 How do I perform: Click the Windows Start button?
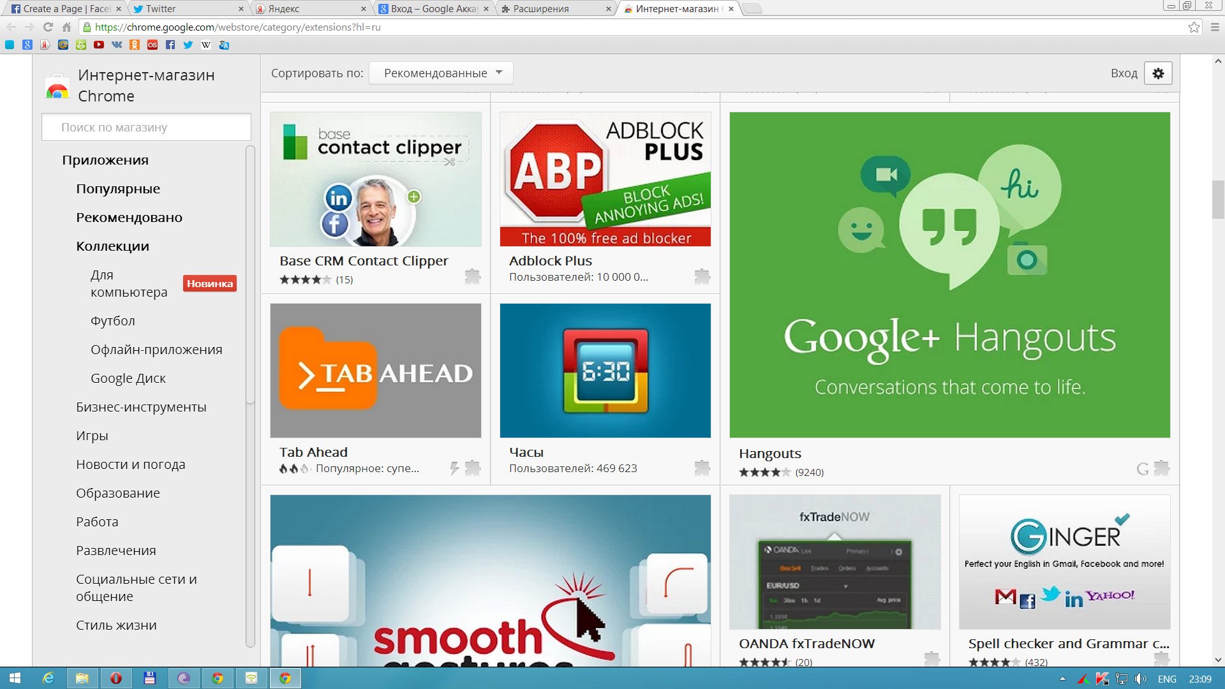15,678
